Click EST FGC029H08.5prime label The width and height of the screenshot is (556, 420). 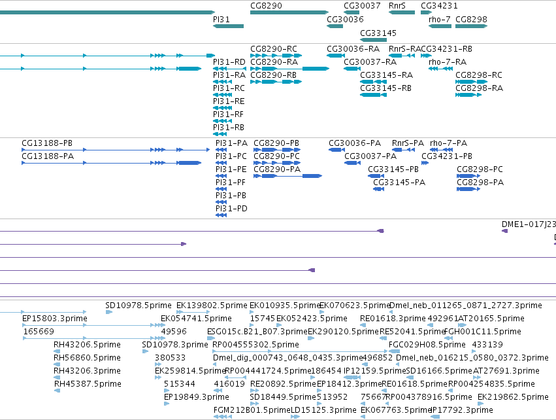[x=427, y=345]
